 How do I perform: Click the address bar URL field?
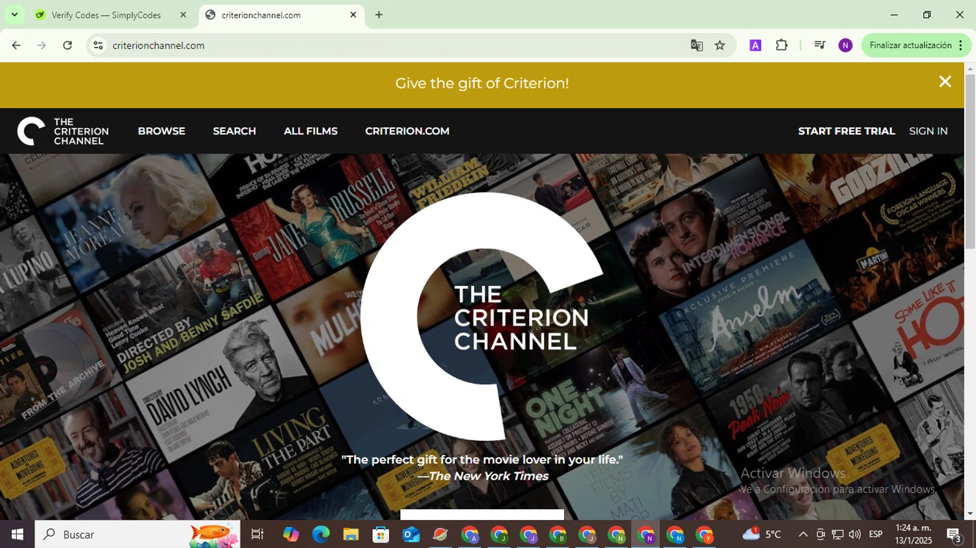pos(390,46)
